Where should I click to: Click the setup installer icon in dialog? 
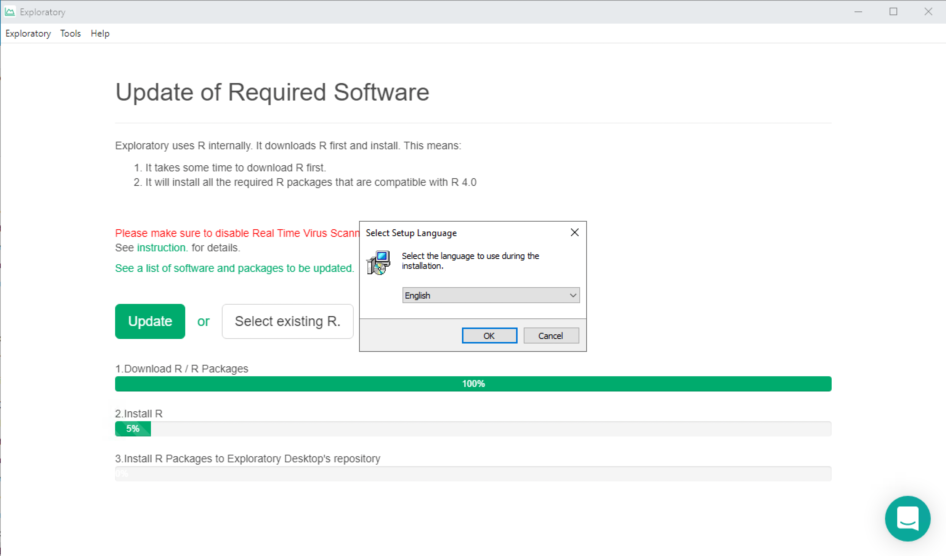point(378,262)
